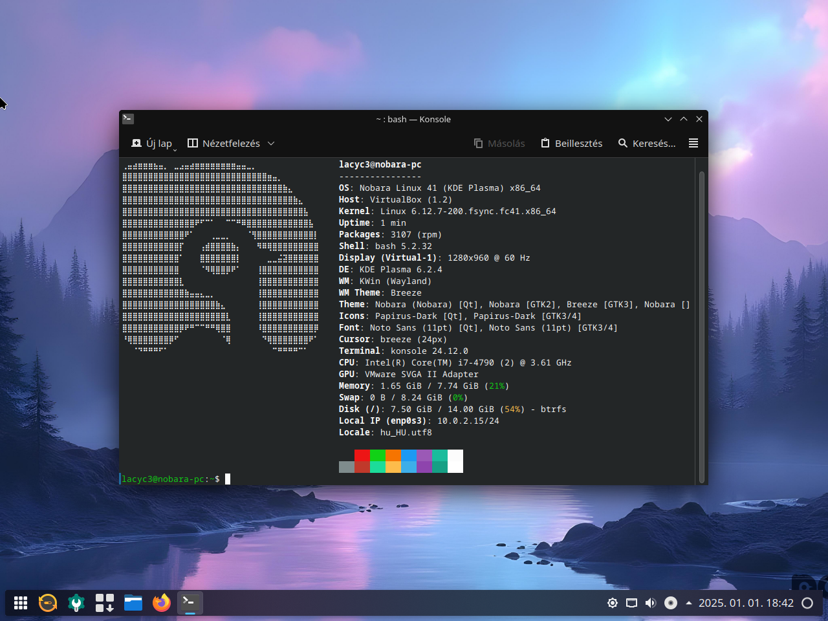This screenshot has width=828, height=621.
Task: Click the gray color block
Action: (347, 467)
